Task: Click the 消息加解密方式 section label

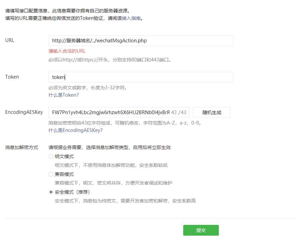Action: [21, 147]
